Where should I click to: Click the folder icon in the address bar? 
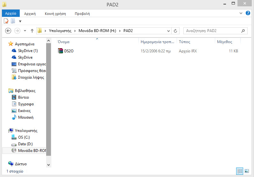pos(39,31)
